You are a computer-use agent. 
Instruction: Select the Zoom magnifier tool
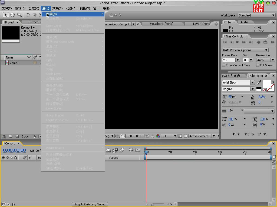click(19, 15)
